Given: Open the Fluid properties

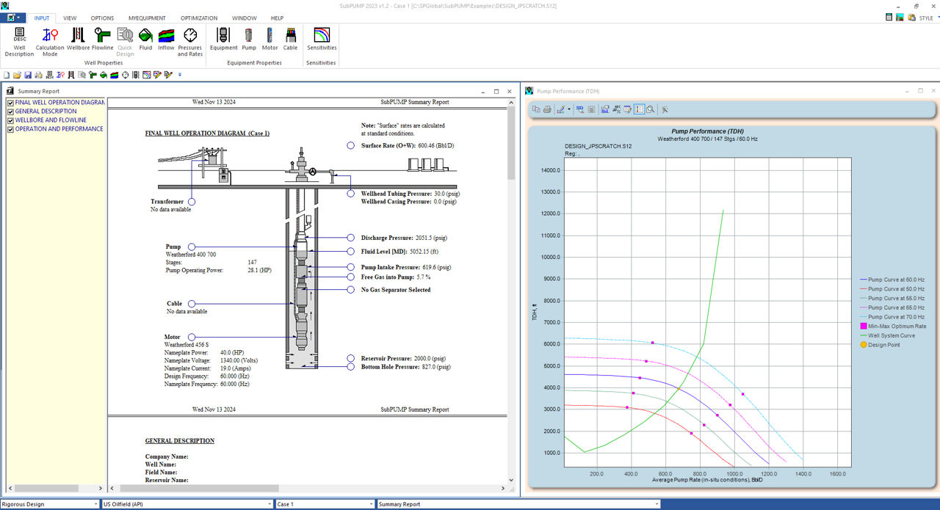Looking at the screenshot, I should (145, 39).
